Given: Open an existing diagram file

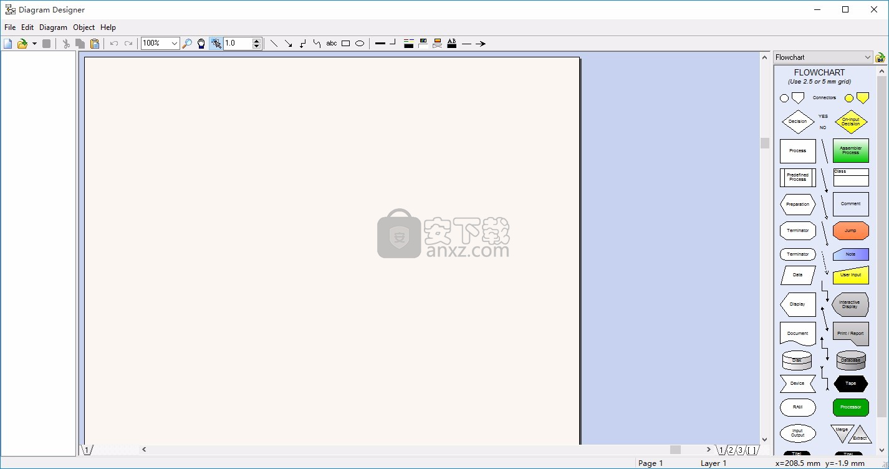Looking at the screenshot, I should 22,44.
